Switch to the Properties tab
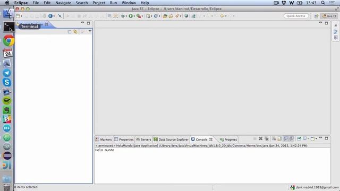This screenshot has height=191, width=340. [124, 140]
